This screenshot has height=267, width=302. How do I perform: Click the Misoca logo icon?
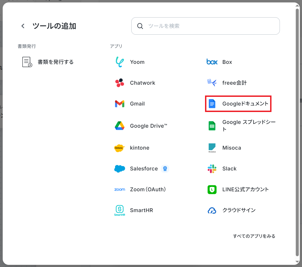point(212,148)
